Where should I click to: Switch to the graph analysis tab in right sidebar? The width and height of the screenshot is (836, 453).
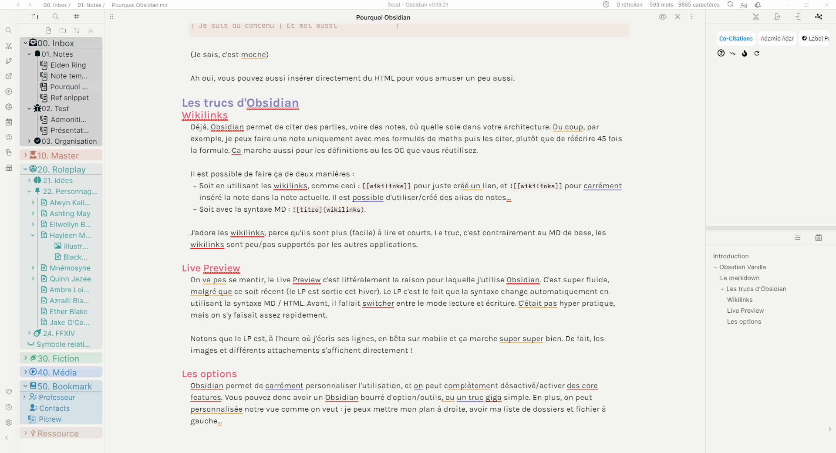tap(819, 17)
